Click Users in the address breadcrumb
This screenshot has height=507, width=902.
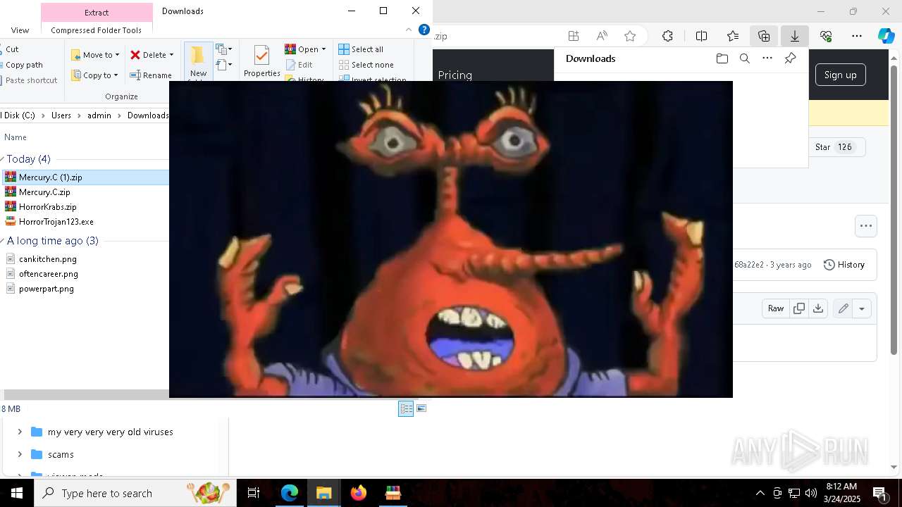[x=61, y=115]
